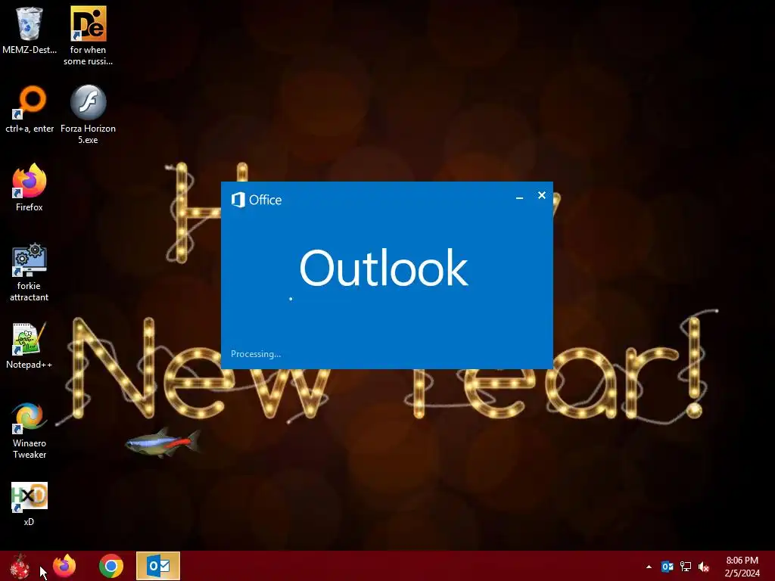775x581 pixels.
Task: Click the Outlook system tray icon
Action: click(x=668, y=567)
